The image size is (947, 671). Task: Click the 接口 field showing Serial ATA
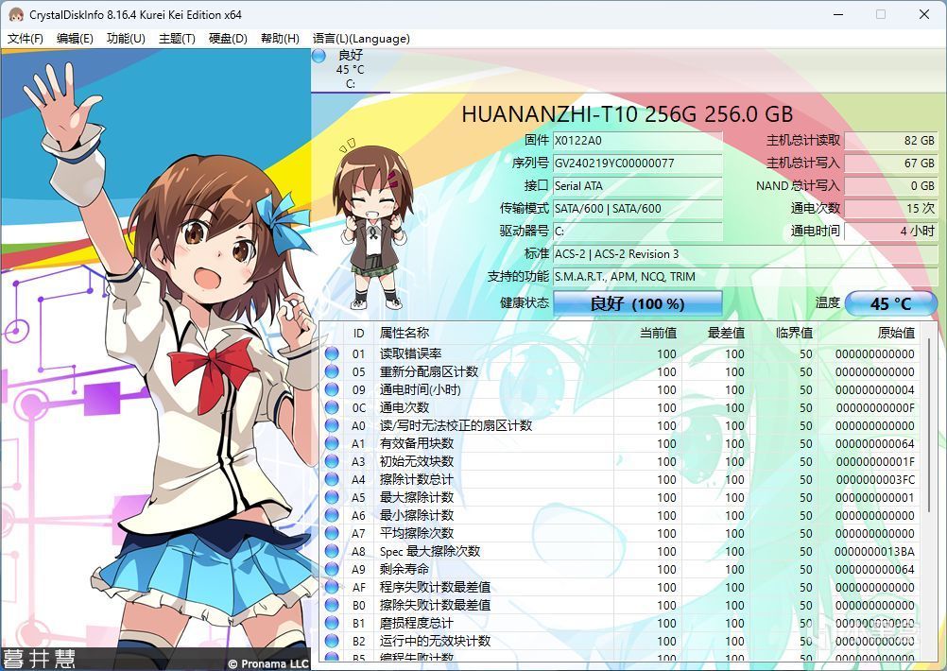pyautogui.click(x=638, y=186)
